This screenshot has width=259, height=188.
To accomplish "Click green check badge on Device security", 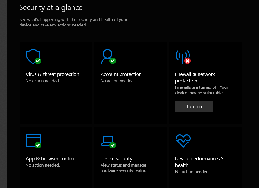I will [x=113, y=145].
